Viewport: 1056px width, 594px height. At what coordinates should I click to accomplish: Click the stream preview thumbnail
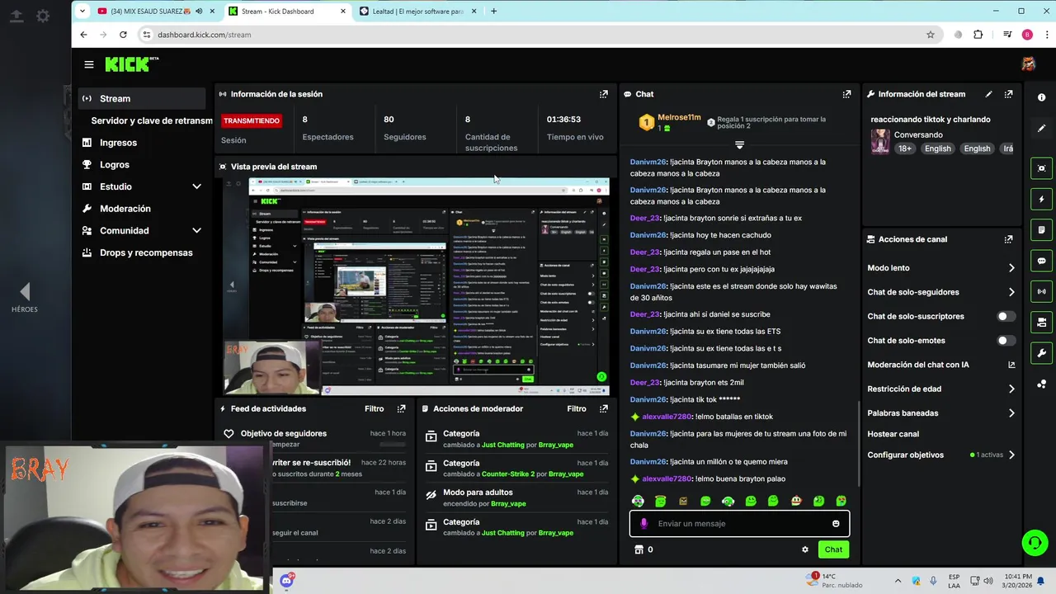coord(416,285)
